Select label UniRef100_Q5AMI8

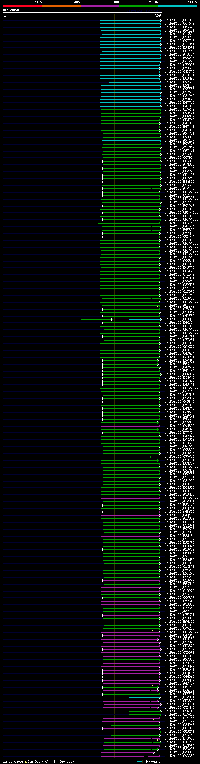coord(179,422)
